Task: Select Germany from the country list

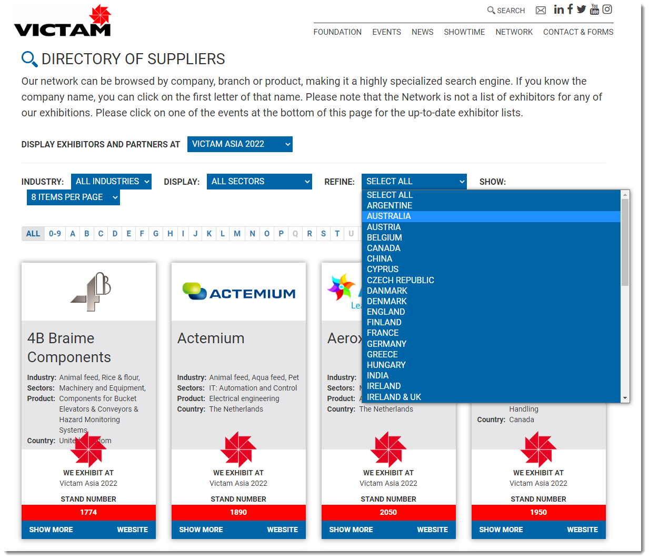Action: pos(386,344)
